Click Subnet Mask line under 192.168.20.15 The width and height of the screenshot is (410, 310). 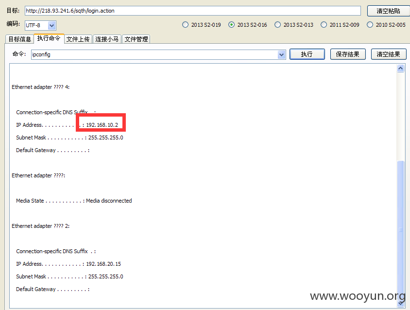[x=69, y=276]
